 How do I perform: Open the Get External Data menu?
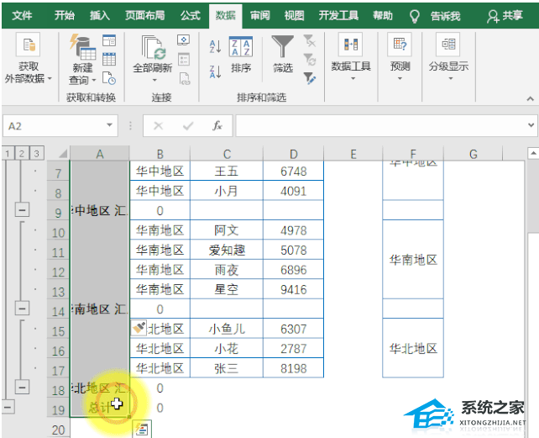(x=29, y=59)
